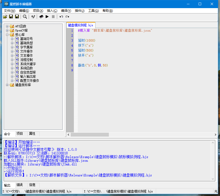220x196 pixels.
Task: Undo the last edit via toolbar arrow
Action: 61,16
